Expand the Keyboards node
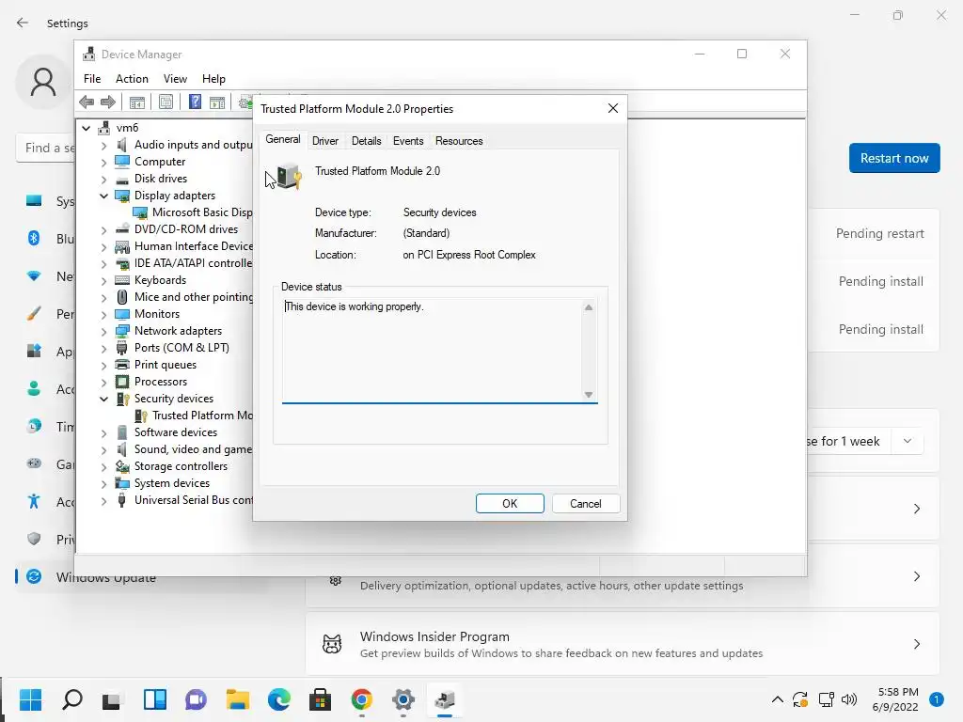 (103, 281)
